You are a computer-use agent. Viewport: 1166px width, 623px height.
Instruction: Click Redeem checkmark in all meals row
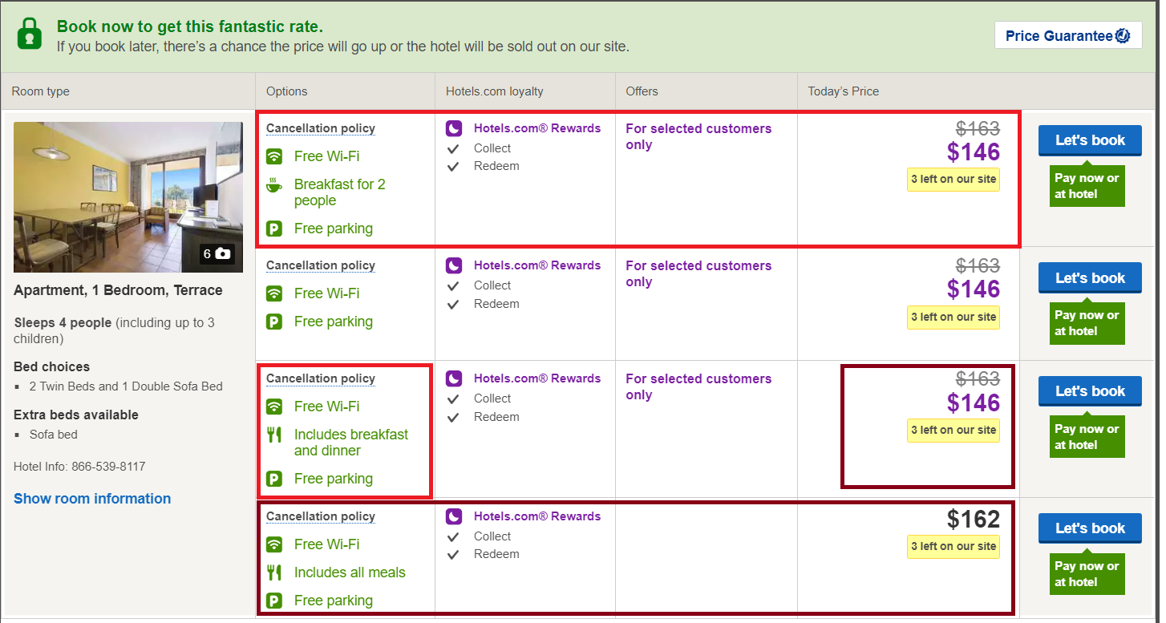point(453,555)
